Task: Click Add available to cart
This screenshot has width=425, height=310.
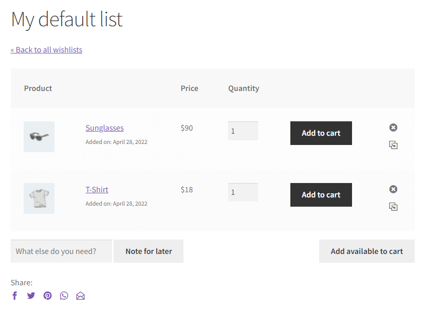Action: click(366, 251)
